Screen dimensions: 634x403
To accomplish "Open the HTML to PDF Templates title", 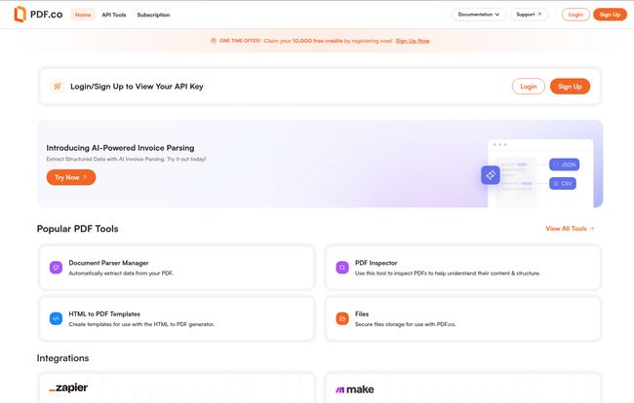I will 104,313.
